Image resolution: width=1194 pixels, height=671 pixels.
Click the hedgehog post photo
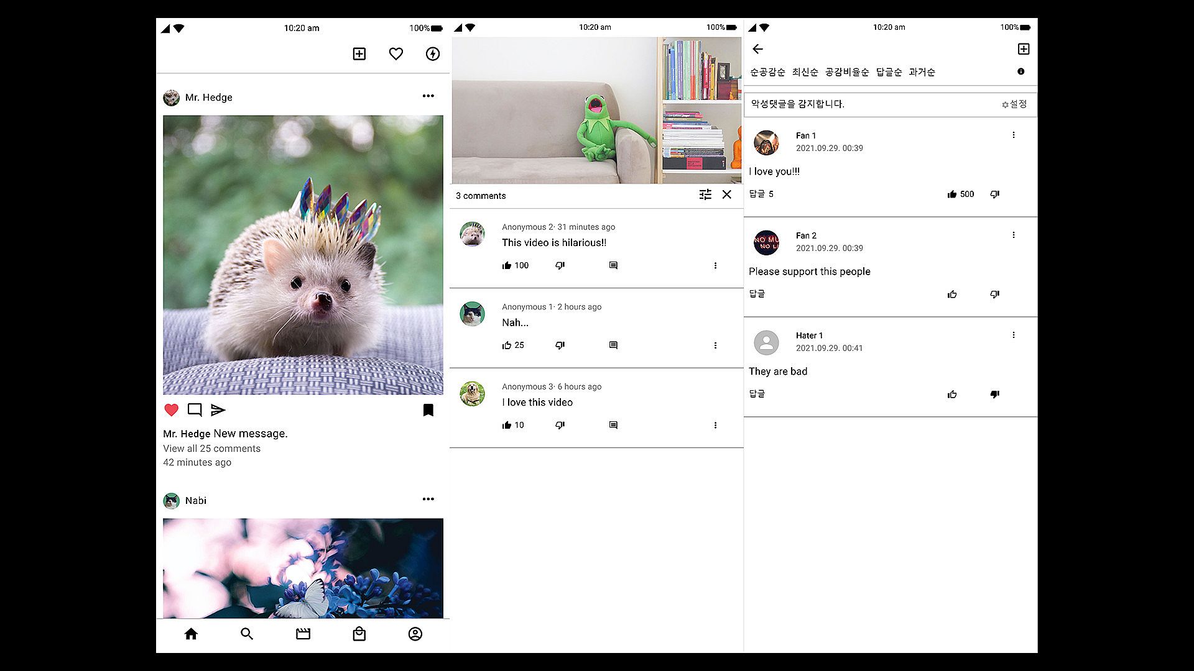click(x=303, y=255)
